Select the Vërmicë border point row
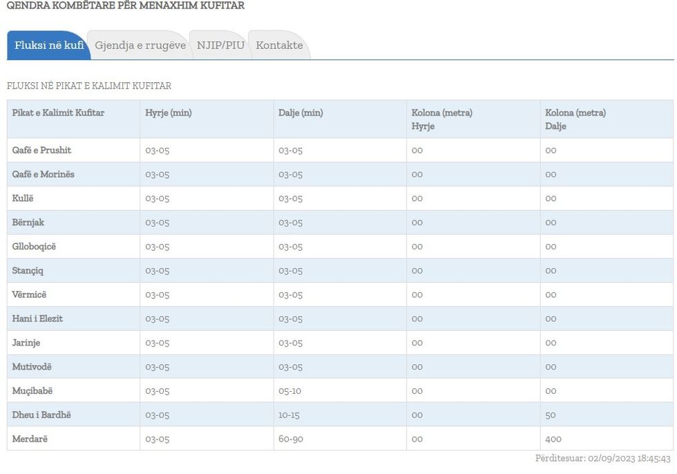The height and width of the screenshot is (474, 677). [29, 294]
